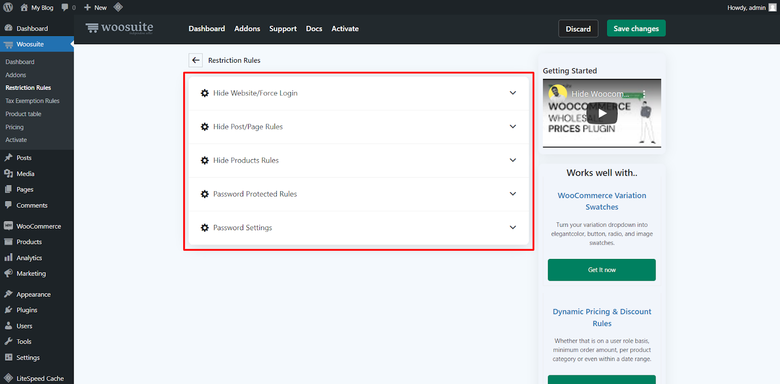Open Woosuite submenu Addons
This screenshot has height=384, width=780.
16,75
